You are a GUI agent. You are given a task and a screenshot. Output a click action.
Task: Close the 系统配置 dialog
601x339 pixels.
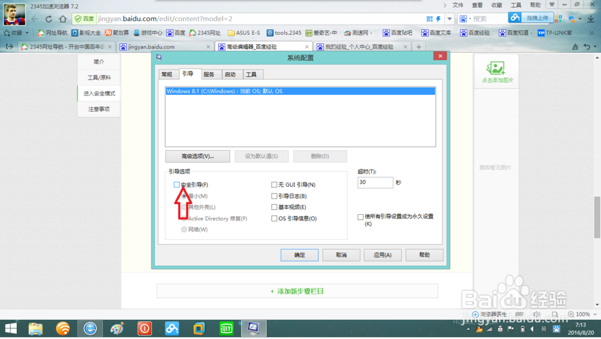point(440,56)
